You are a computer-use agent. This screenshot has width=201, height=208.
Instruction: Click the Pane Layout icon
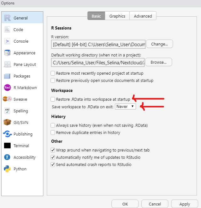point(8,65)
